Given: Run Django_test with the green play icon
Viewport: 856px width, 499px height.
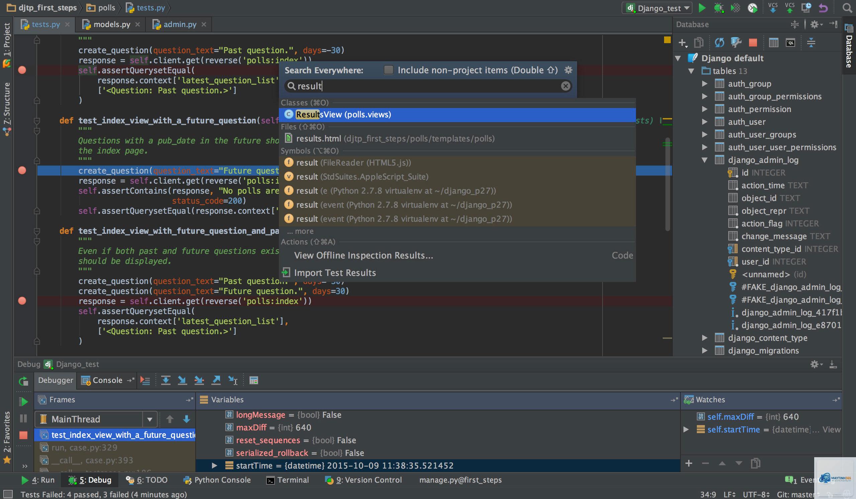Looking at the screenshot, I should click(702, 8).
